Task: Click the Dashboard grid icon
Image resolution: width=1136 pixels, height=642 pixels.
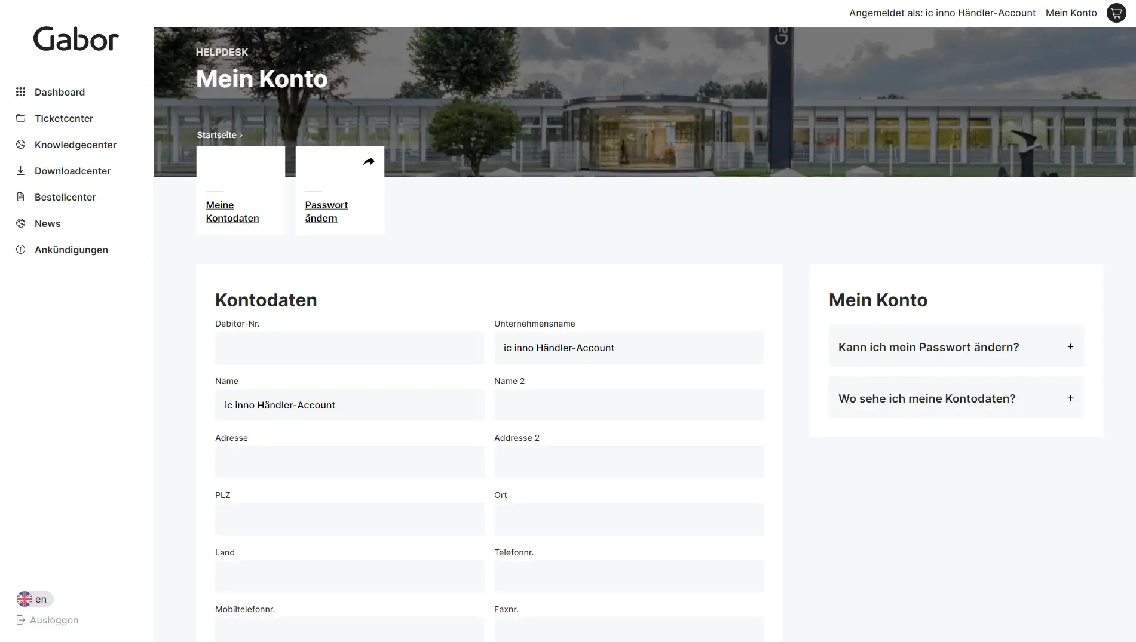Action: pyautogui.click(x=20, y=92)
